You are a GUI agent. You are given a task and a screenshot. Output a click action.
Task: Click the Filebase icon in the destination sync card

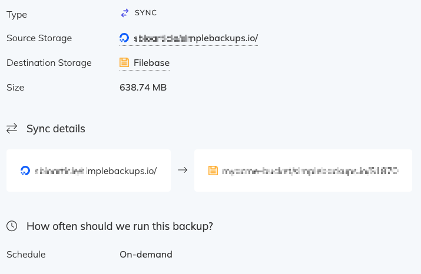tap(213, 171)
